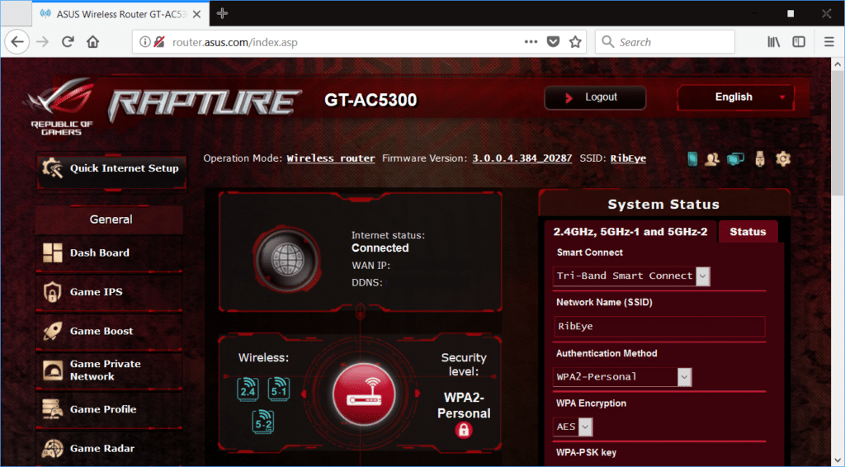Open the guest network users icon
The image size is (845, 467).
point(712,159)
